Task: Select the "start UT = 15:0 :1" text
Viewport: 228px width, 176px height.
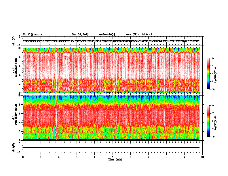Action: coord(139,35)
